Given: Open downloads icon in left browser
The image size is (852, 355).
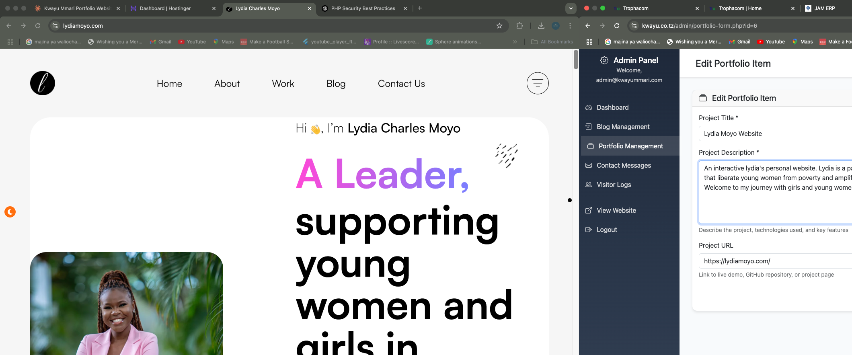Looking at the screenshot, I should (x=541, y=26).
